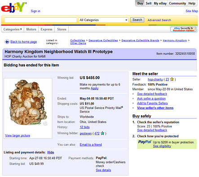Open the eBay Security & Resolution Center badge
Viewport: 199px width, 177px height.
click(x=183, y=29)
